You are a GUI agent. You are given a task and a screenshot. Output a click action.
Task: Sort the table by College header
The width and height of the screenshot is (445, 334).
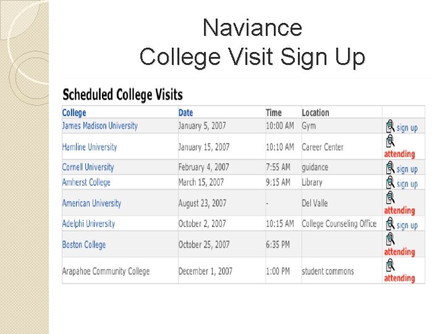click(x=74, y=113)
